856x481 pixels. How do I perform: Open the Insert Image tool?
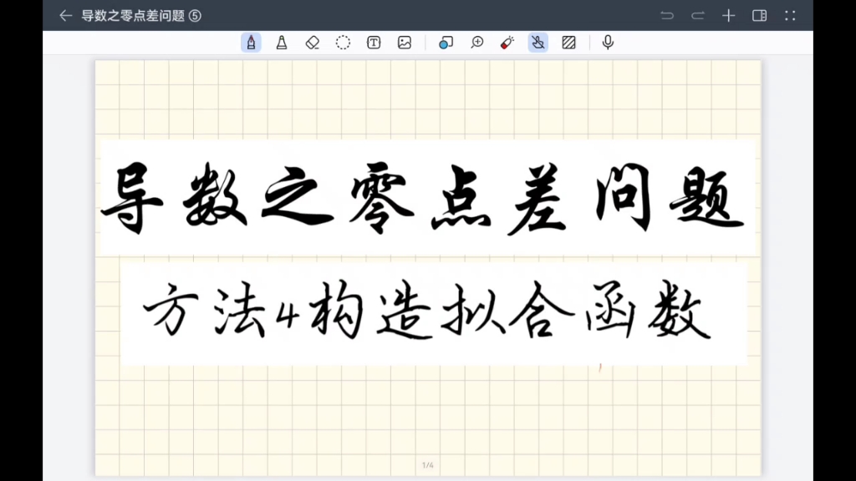tap(404, 42)
